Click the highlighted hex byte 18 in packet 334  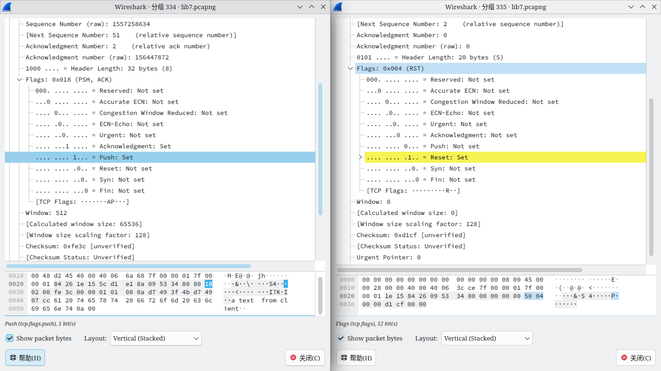tap(209, 284)
